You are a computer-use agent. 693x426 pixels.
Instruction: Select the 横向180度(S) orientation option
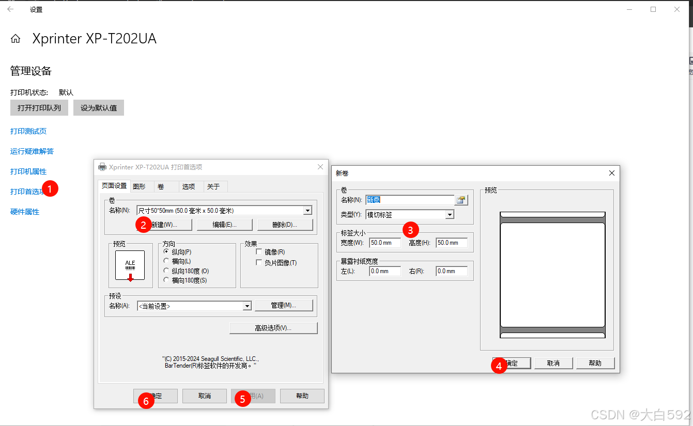(x=166, y=280)
